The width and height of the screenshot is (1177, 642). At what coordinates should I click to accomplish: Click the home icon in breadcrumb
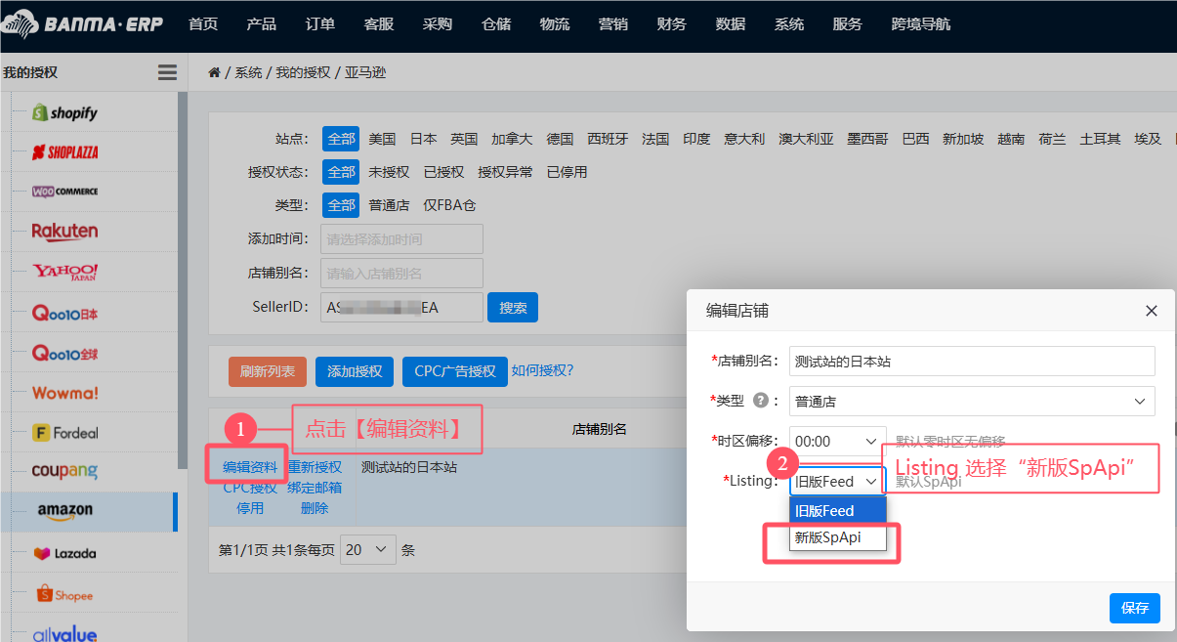click(214, 72)
